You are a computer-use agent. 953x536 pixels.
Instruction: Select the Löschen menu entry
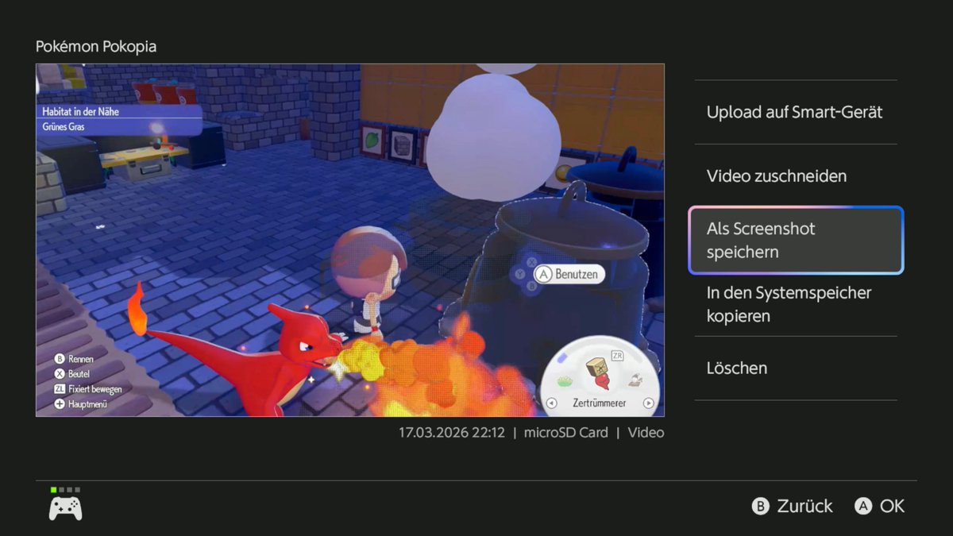795,368
